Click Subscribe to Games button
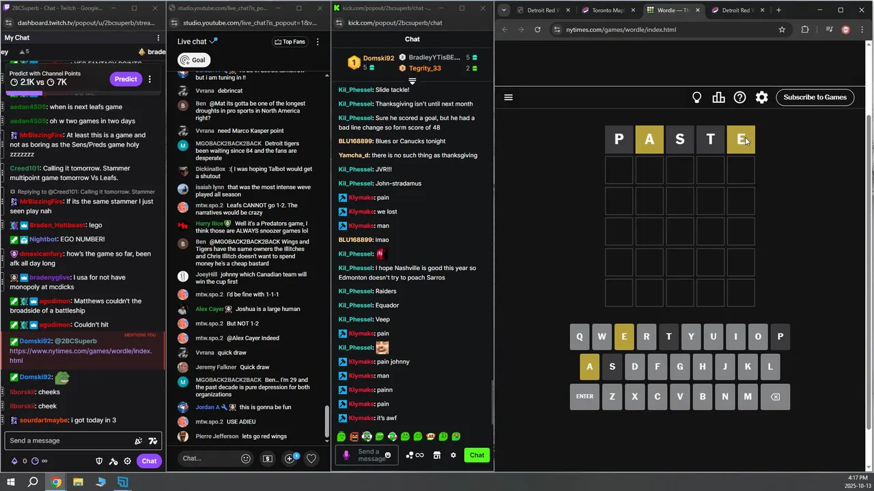Viewport: 874px width, 491px height. pos(815,97)
